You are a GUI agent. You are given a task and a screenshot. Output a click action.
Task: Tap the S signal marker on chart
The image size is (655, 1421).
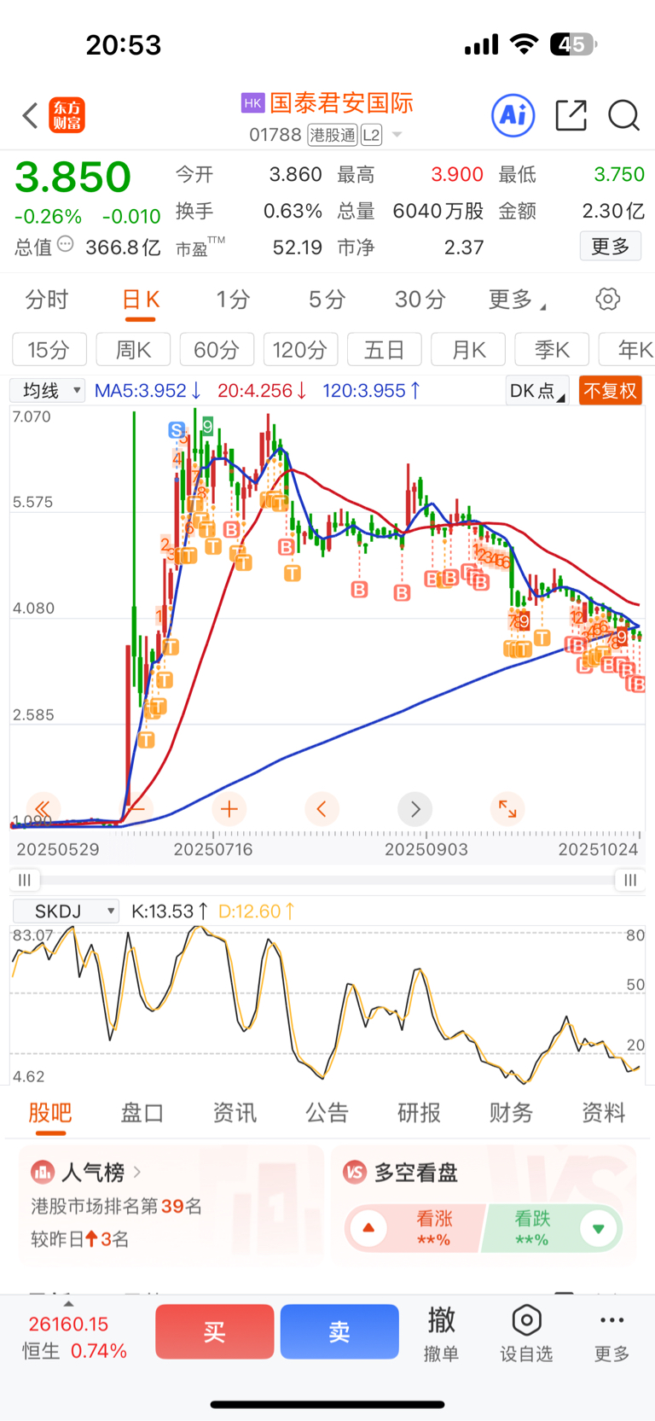point(177,430)
